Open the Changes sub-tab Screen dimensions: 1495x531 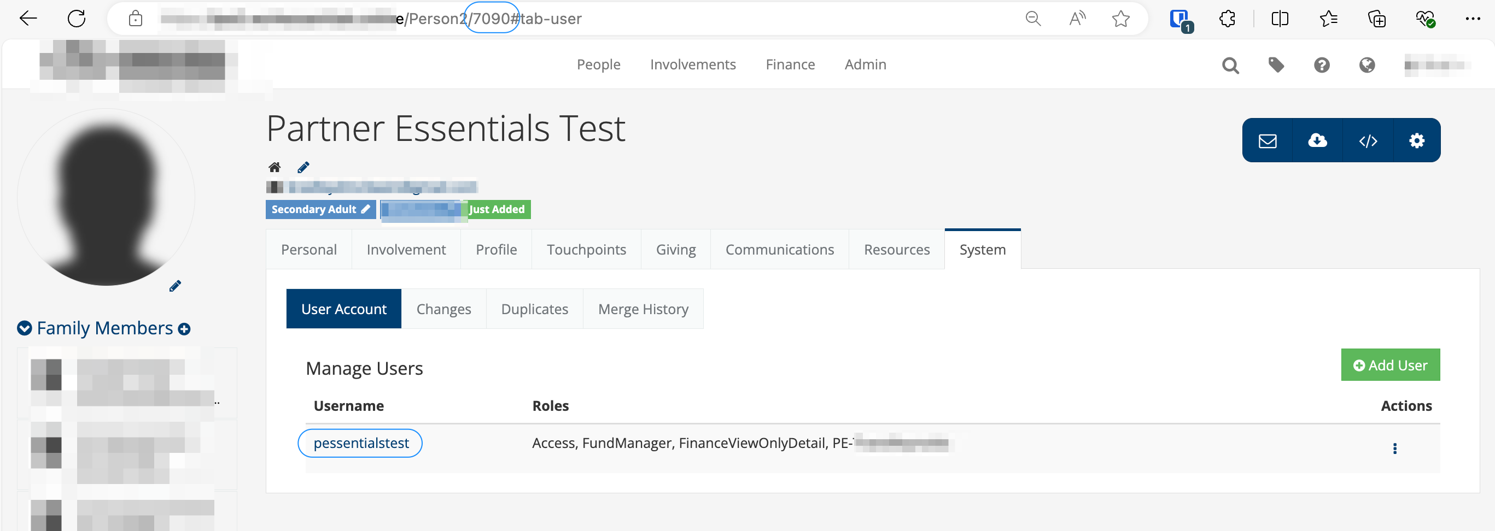pyautogui.click(x=443, y=309)
